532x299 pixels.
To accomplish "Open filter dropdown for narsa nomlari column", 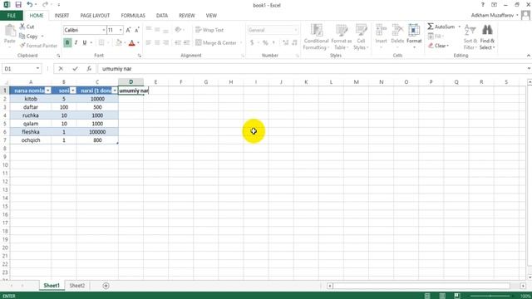I will pos(48,91).
